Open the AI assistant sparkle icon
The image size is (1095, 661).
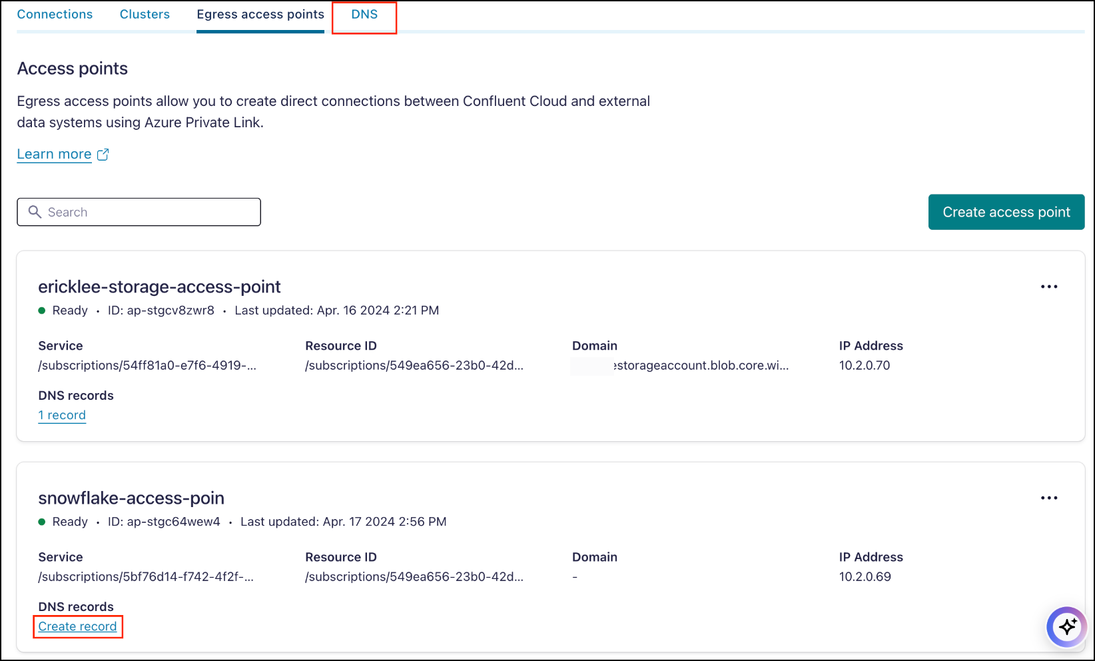(x=1066, y=627)
